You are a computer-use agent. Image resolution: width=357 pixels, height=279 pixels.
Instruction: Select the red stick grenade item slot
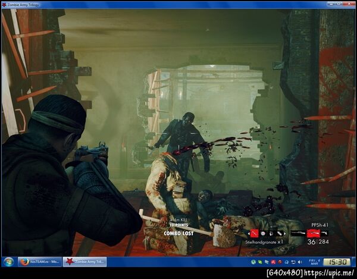[x=254, y=233]
